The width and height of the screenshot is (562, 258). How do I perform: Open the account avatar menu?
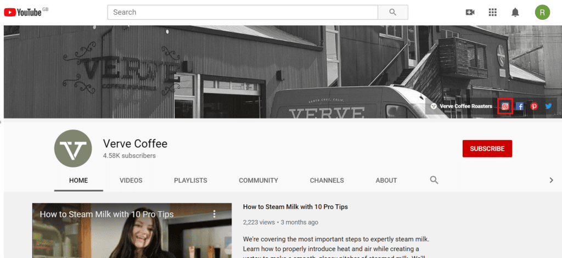pos(542,12)
